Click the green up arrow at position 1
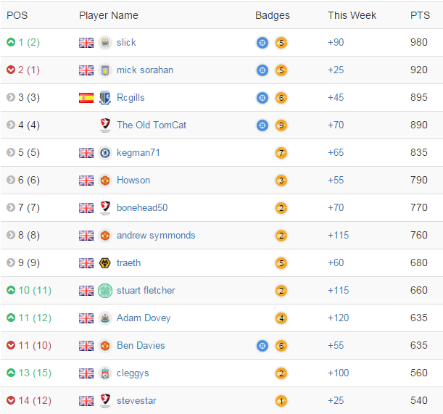The width and height of the screenshot is (443, 414). 11,42
